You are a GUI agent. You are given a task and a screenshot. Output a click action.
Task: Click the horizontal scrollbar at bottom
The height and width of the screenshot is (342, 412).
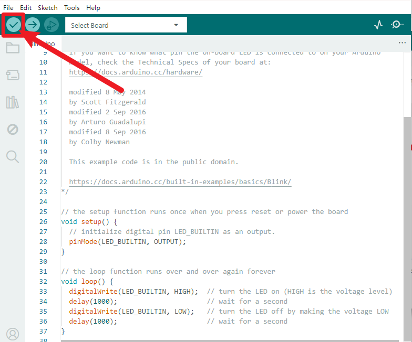(230, 341)
